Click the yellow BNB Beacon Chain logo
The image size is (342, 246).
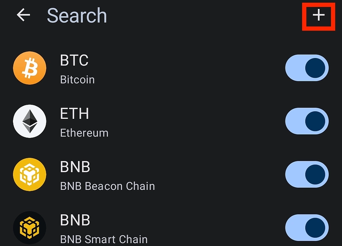coord(30,174)
